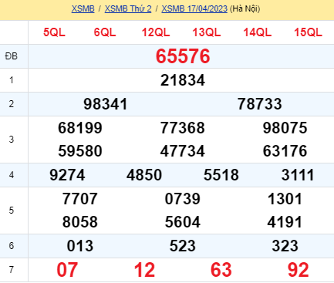Click fourth prize number 9274
The height and width of the screenshot is (283, 334).
(67, 175)
